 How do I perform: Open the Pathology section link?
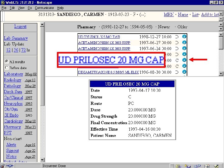[12, 86]
